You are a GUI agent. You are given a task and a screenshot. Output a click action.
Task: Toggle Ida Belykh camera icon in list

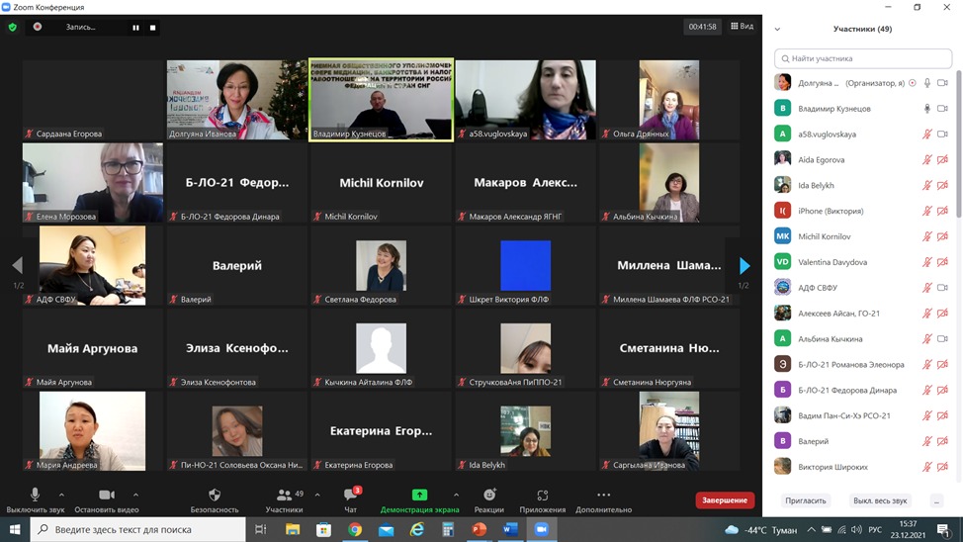[943, 186]
